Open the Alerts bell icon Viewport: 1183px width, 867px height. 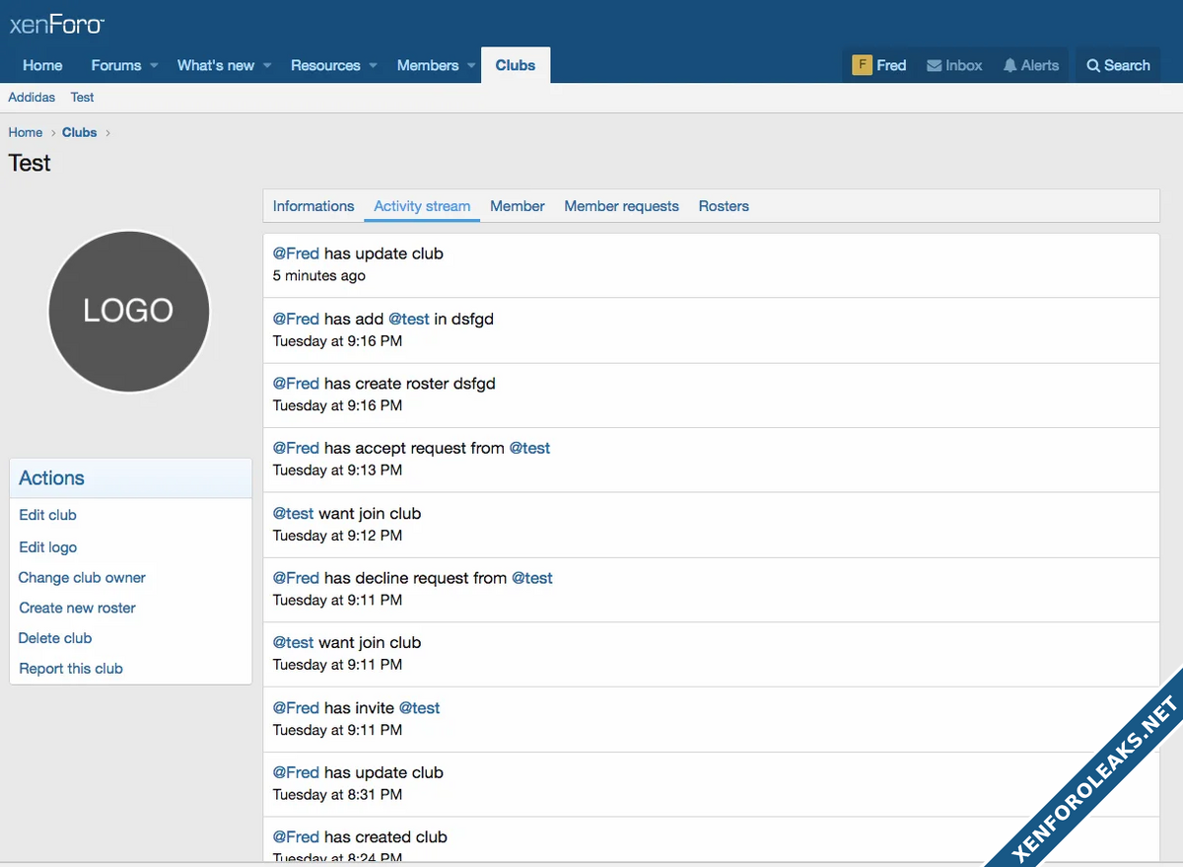[1009, 65]
